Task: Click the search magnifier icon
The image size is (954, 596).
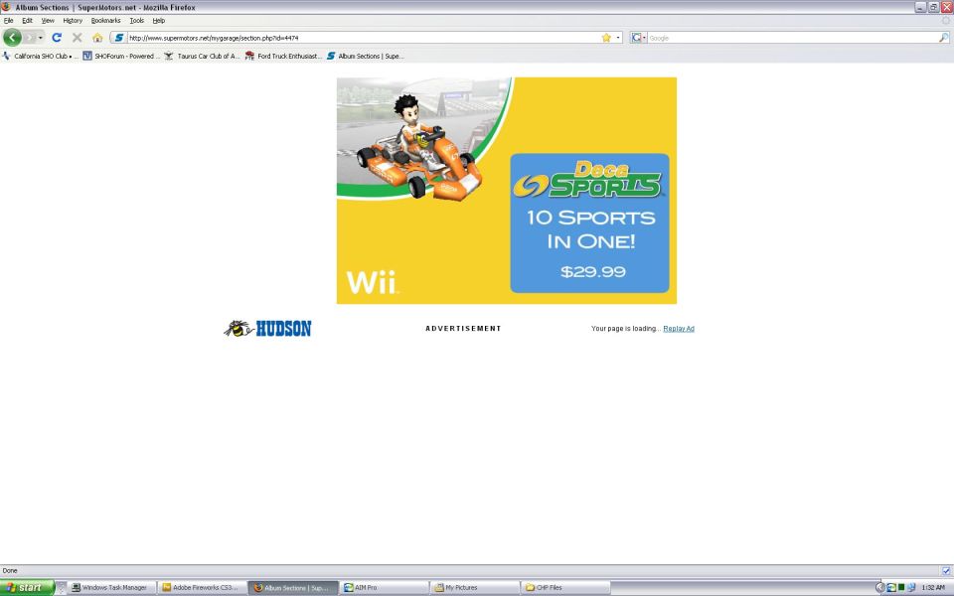Action: tap(944, 38)
